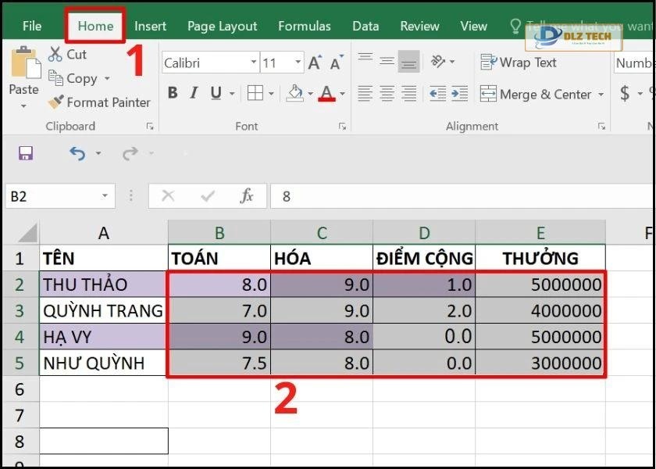Click the Name Box showing B2

pos(47,196)
